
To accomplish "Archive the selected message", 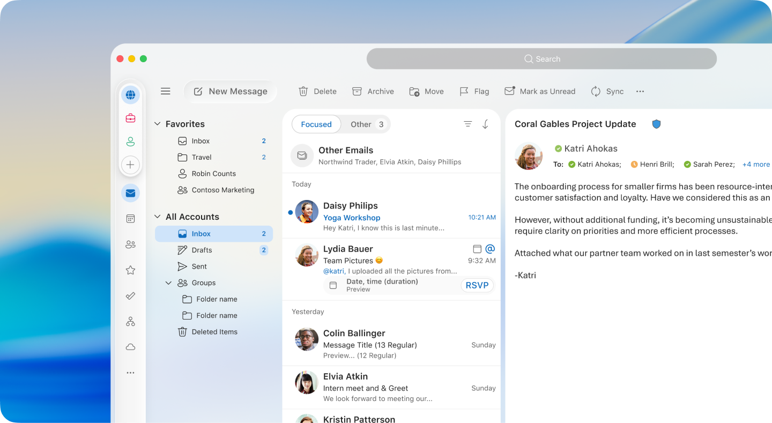I will point(373,91).
